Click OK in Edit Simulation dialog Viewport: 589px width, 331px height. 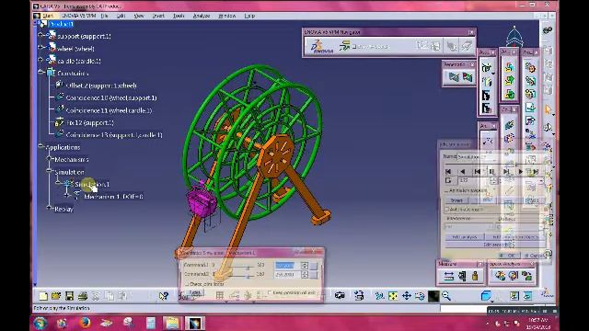[x=509, y=256]
